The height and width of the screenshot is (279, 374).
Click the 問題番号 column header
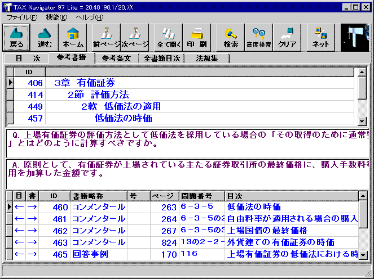(202, 196)
